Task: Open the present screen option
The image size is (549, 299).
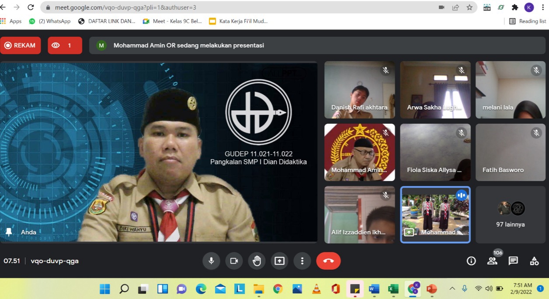Action: [279, 261]
